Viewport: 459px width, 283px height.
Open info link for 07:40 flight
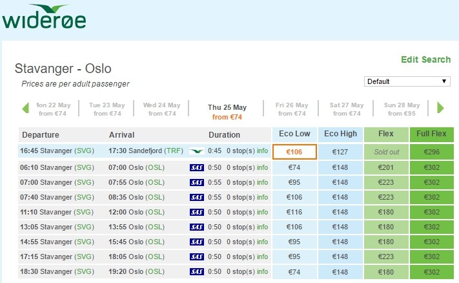[262, 197]
